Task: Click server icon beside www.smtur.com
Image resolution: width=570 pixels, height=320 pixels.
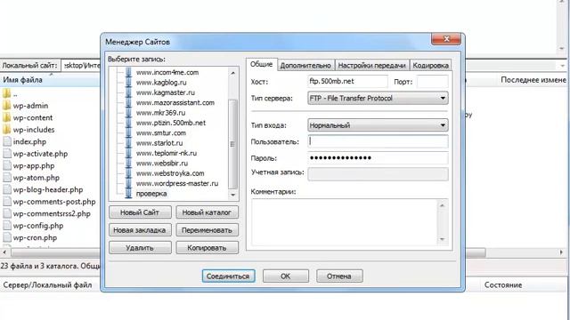Action: click(x=128, y=132)
